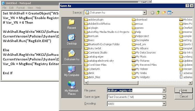Create a new folder
Viewport: 195px width, 111px height.
click(x=164, y=12)
